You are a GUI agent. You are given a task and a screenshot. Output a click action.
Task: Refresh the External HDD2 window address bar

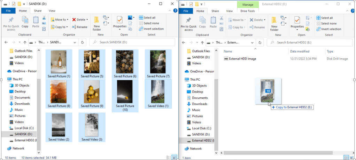pos(260,42)
